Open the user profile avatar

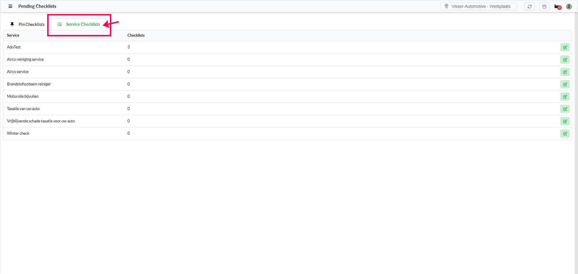click(569, 7)
